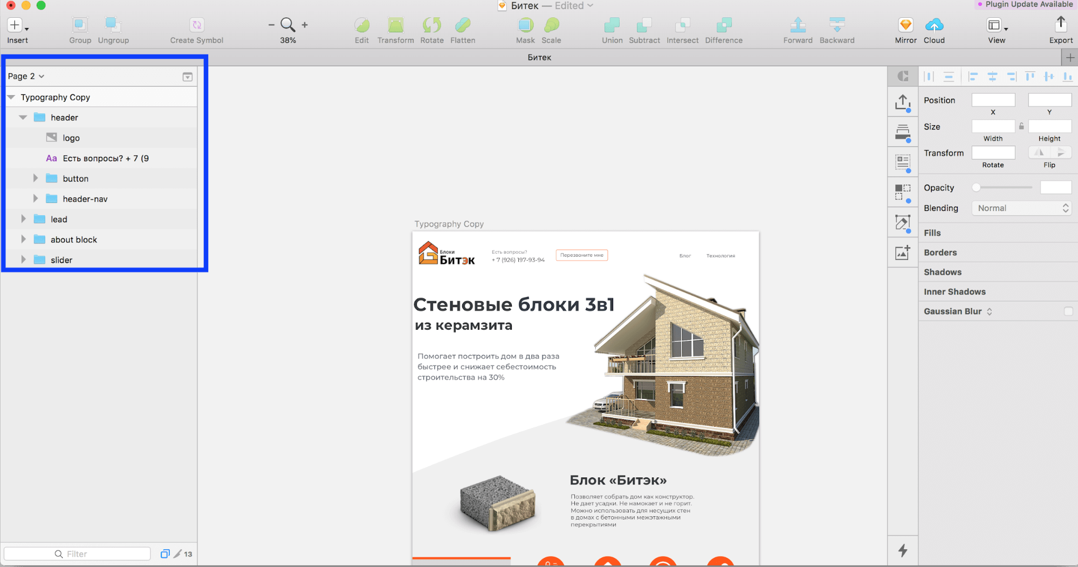Zoom in with the plus button
The image size is (1078, 567).
click(x=305, y=25)
